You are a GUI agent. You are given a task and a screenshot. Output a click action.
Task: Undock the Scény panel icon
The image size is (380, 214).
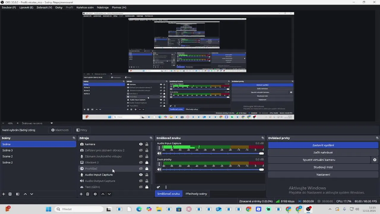74,138
